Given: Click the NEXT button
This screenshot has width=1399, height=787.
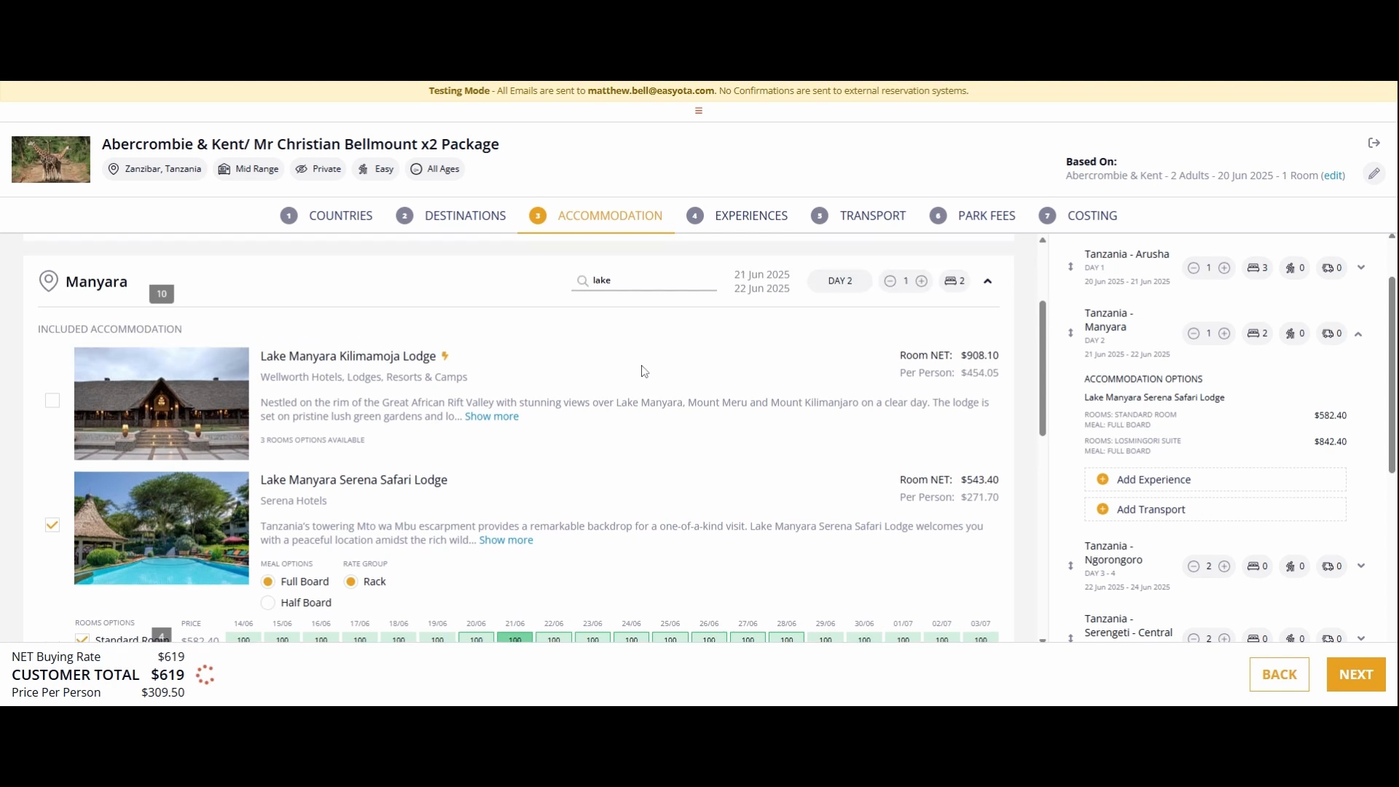Looking at the screenshot, I should [1356, 675].
